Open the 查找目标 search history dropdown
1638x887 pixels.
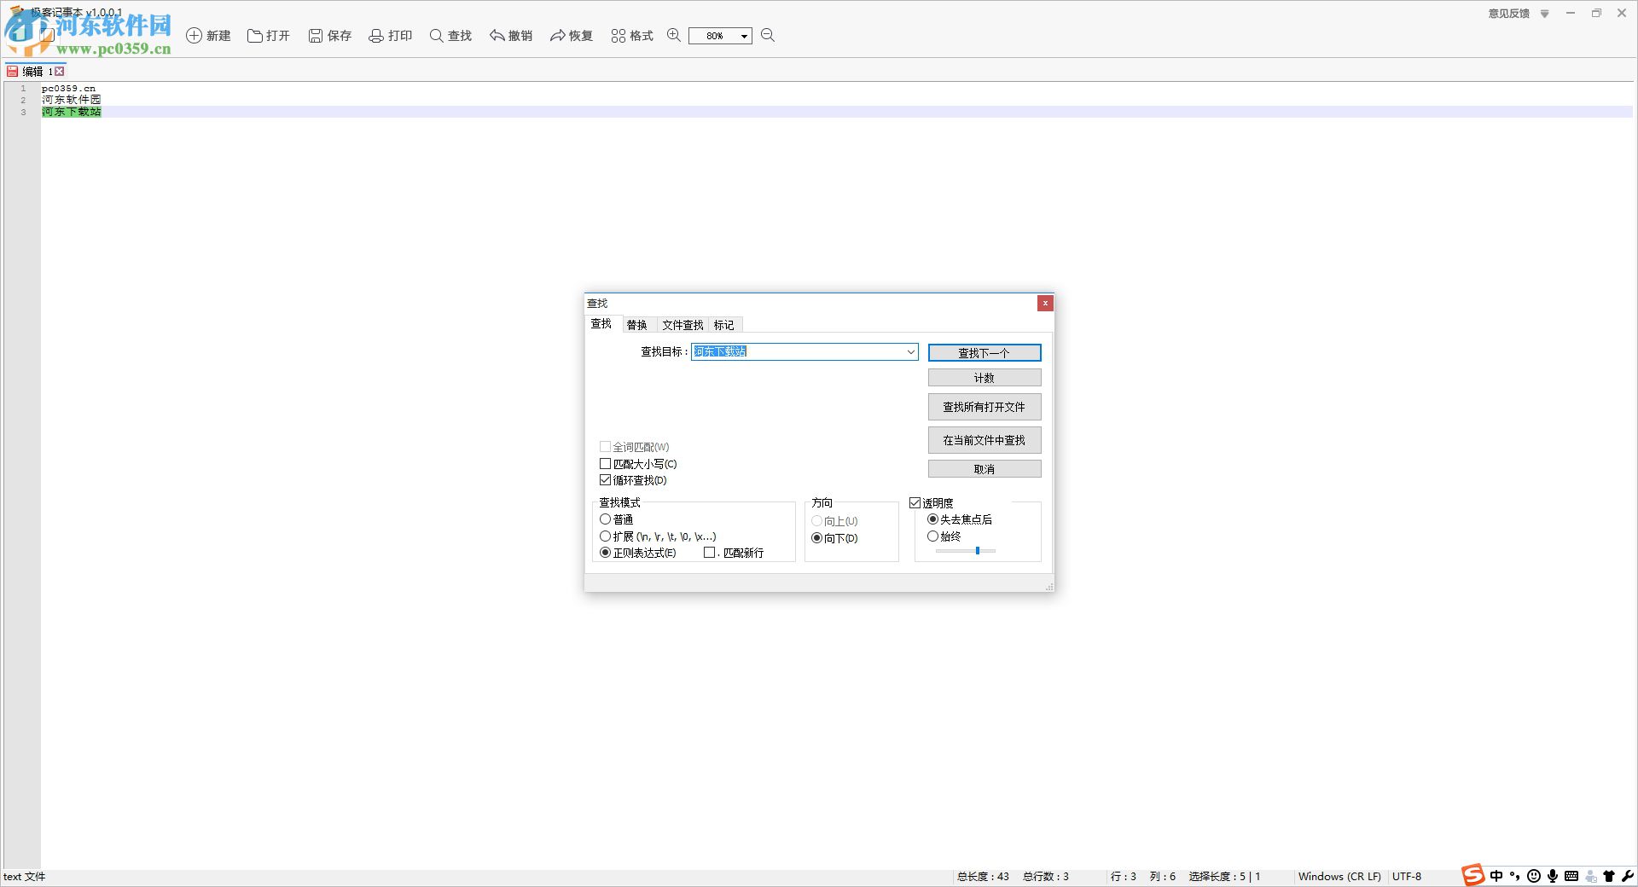pyautogui.click(x=909, y=351)
